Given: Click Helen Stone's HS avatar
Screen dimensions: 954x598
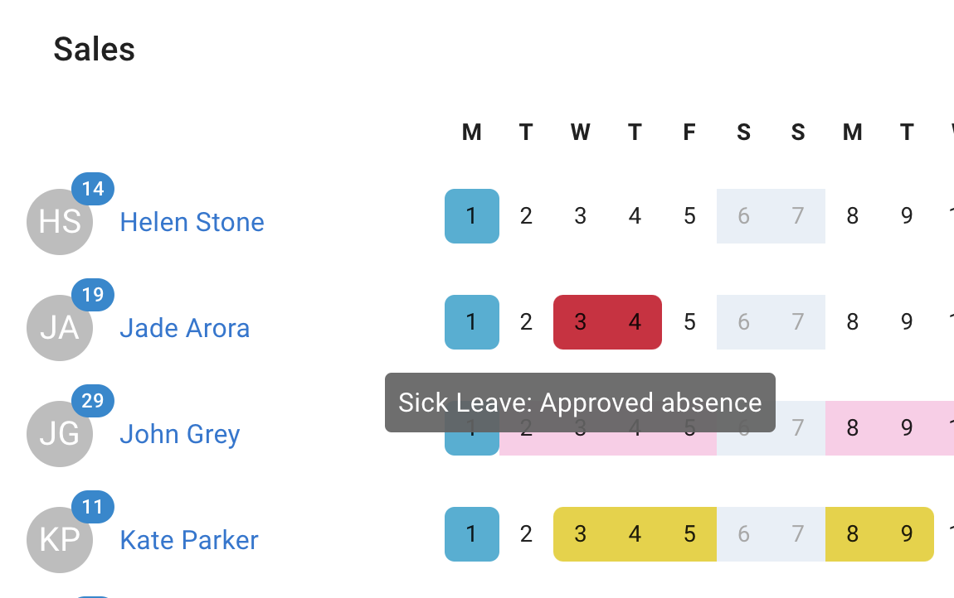Looking at the screenshot, I should tap(59, 221).
